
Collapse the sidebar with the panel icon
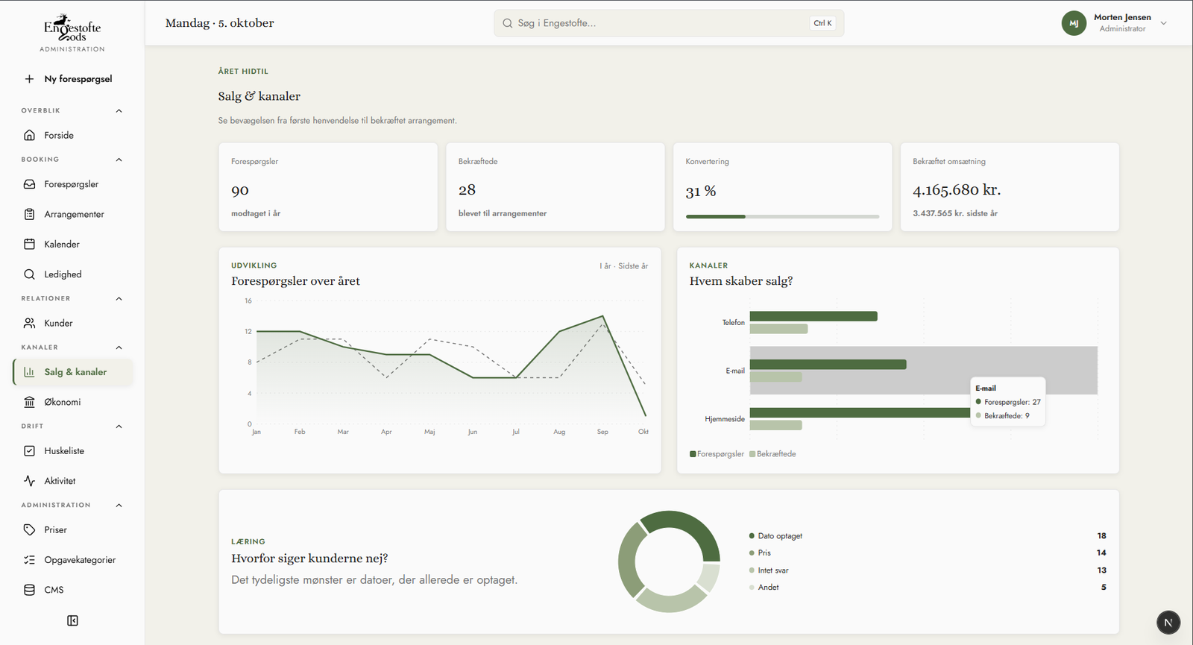pos(72,620)
